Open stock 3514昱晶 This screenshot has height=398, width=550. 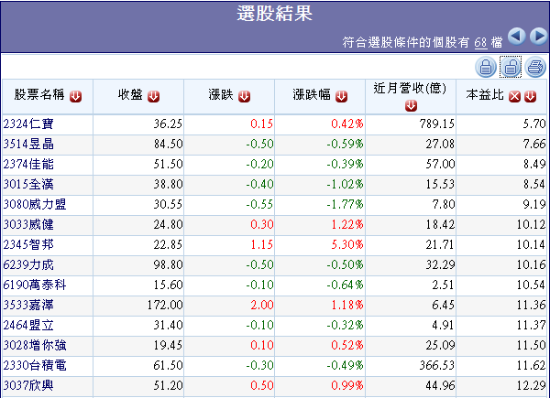click(x=28, y=144)
